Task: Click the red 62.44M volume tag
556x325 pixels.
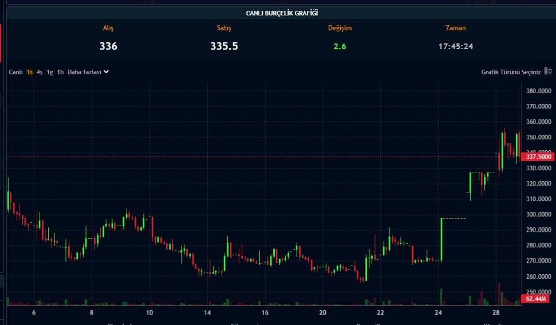Action: [x=537, y=299]
